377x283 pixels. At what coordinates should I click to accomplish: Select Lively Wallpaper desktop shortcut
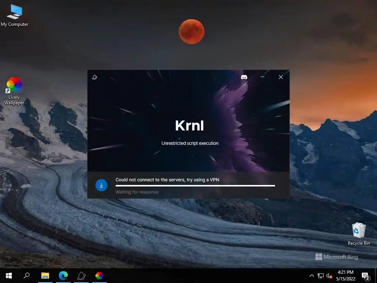[14, 91]
